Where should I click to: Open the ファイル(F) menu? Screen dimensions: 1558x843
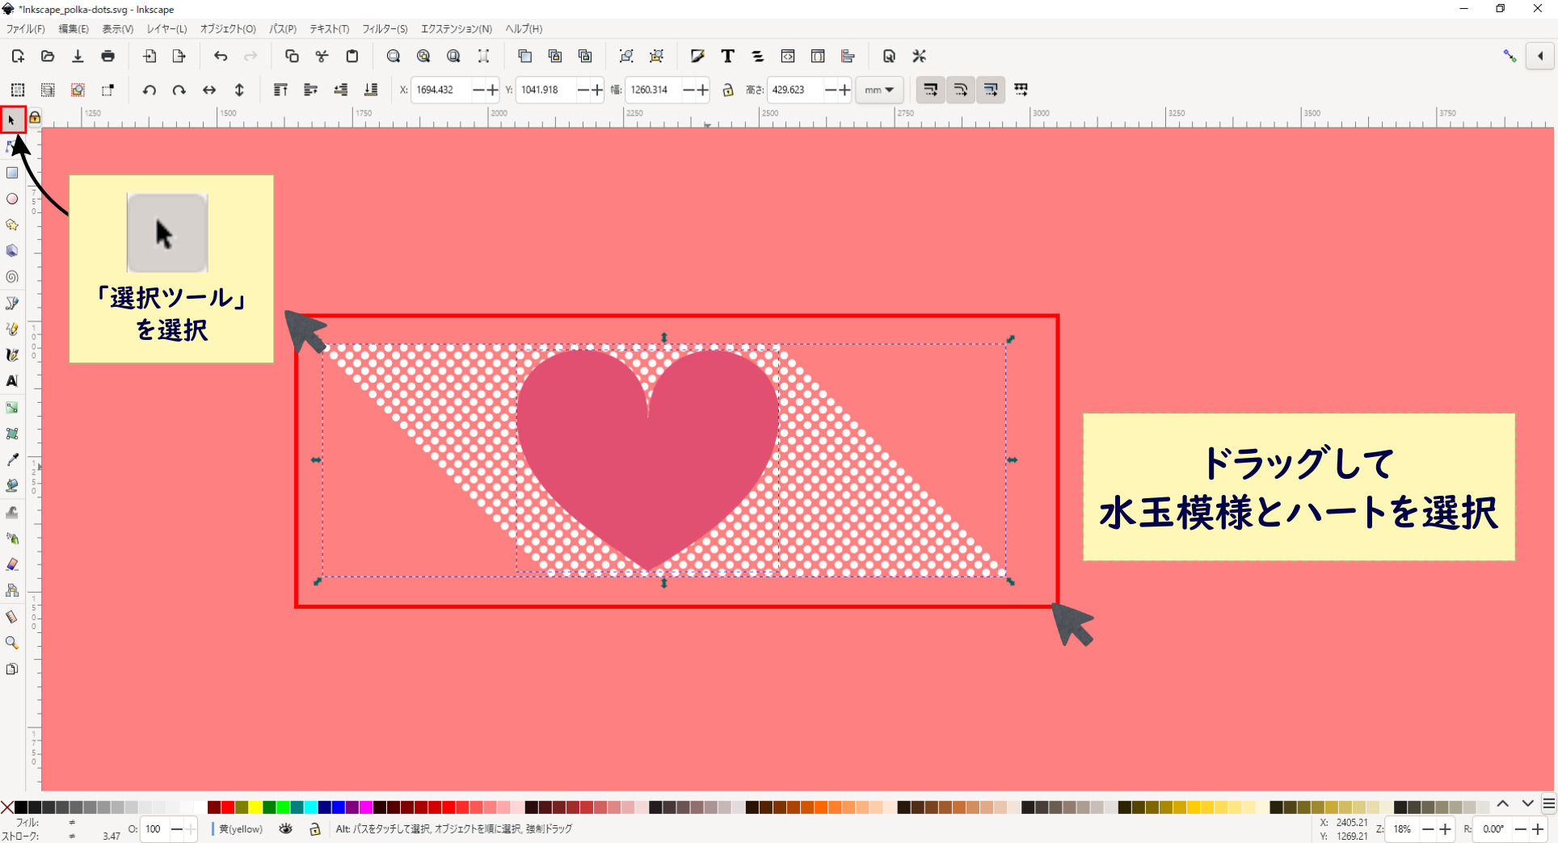click(24, 29)
